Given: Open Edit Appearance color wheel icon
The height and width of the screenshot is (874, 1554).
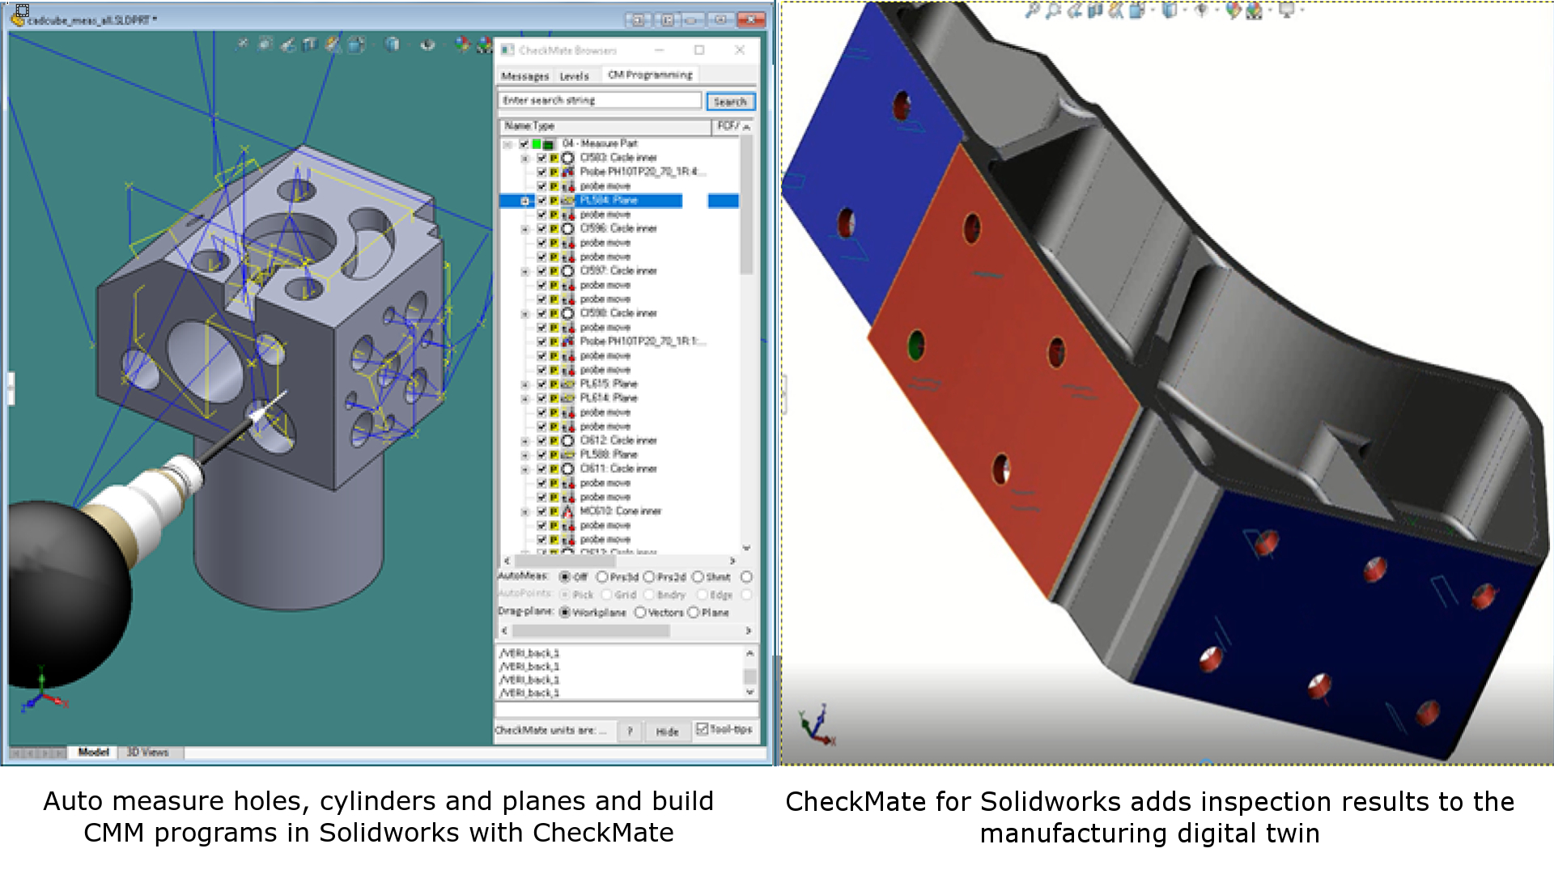Looking at the screenshot, I should click(x=1233, y=11).
